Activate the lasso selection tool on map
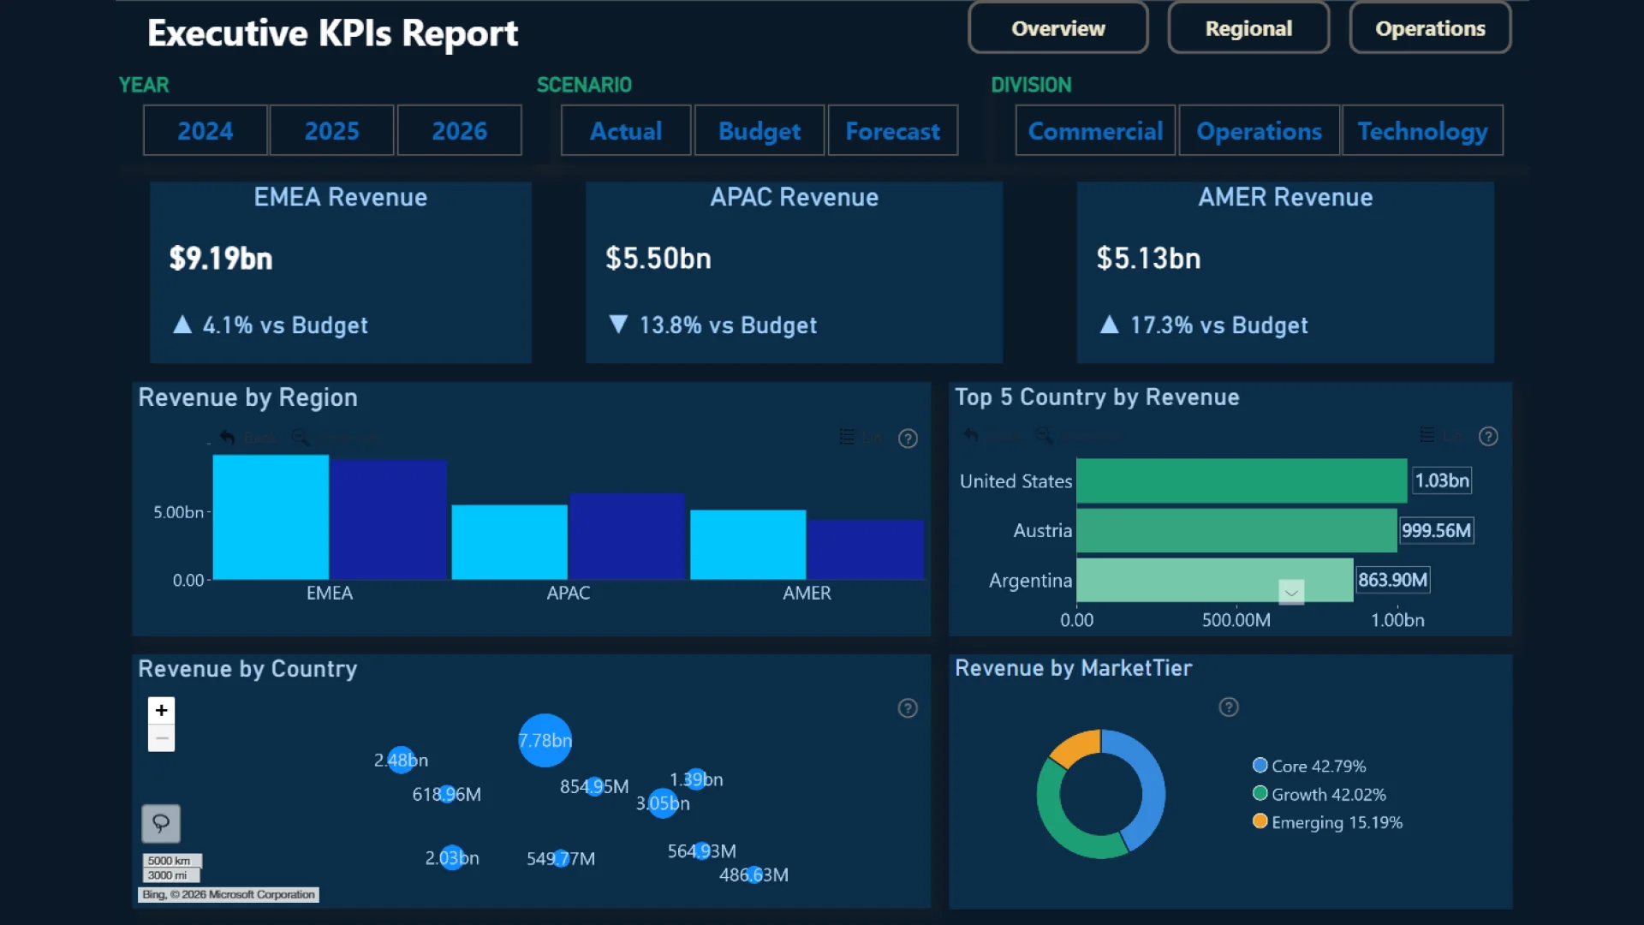Viewport: 1644px width, 925px height. 161,824
